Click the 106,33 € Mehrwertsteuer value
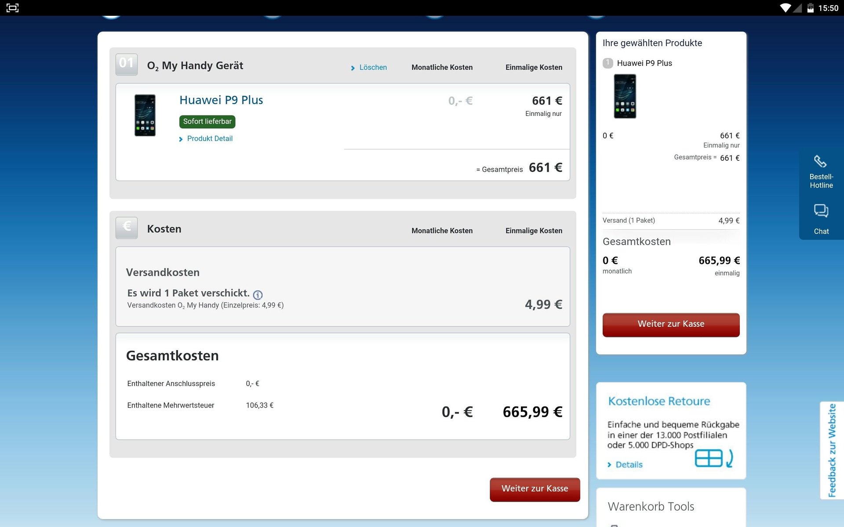The height and width of the screenshot is (527, 844). [260, 405]
